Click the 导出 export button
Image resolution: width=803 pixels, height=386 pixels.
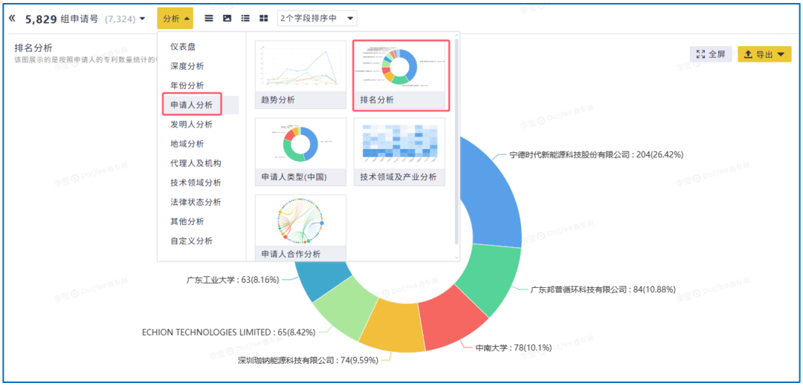764,54
